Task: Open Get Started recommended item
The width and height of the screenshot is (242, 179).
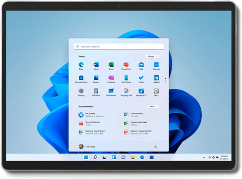Action: [91, 115]
